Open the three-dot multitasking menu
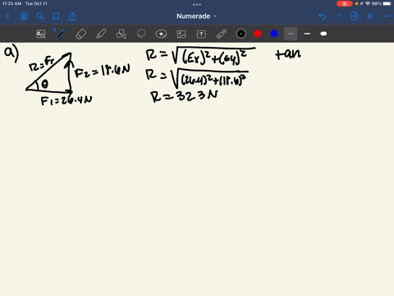This screenshot has height=296, width=394. pos(197,4)
